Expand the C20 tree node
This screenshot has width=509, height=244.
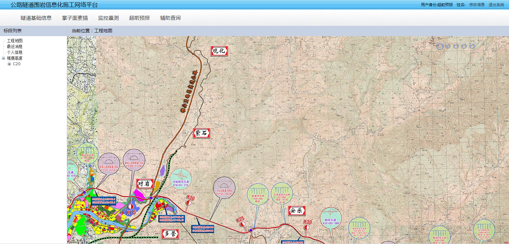click(9, 64)
